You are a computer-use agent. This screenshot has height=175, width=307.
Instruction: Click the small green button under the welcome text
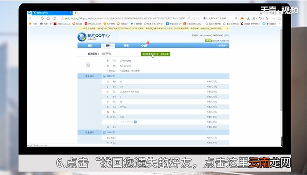click(x=208, y=40)
